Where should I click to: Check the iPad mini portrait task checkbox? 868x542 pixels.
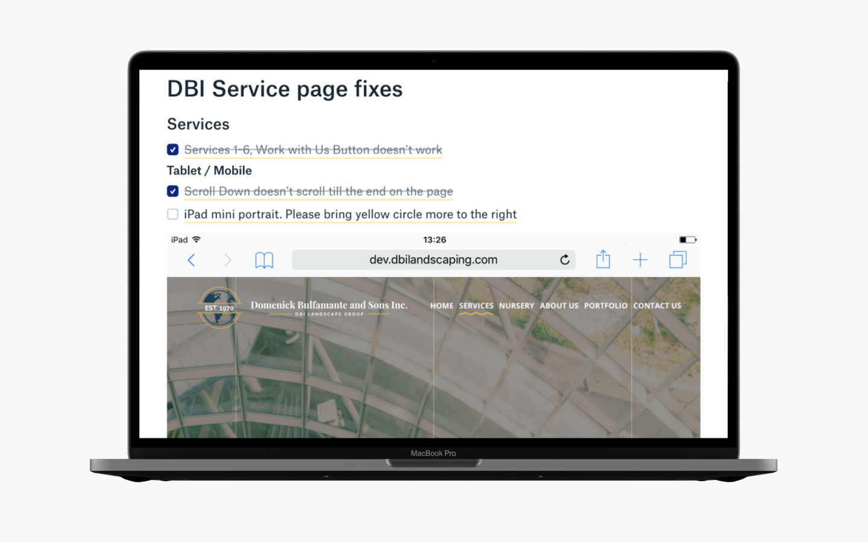172,214
